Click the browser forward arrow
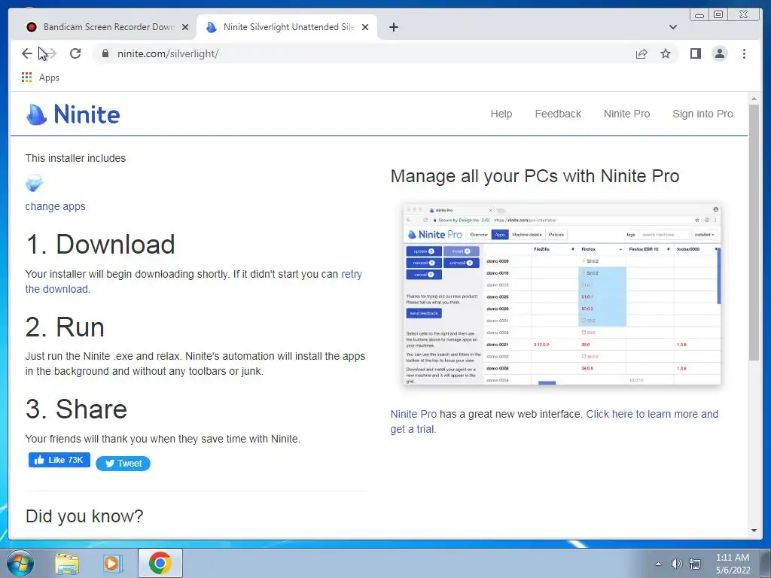Screen dimensions: 771x578 (50, 53)
